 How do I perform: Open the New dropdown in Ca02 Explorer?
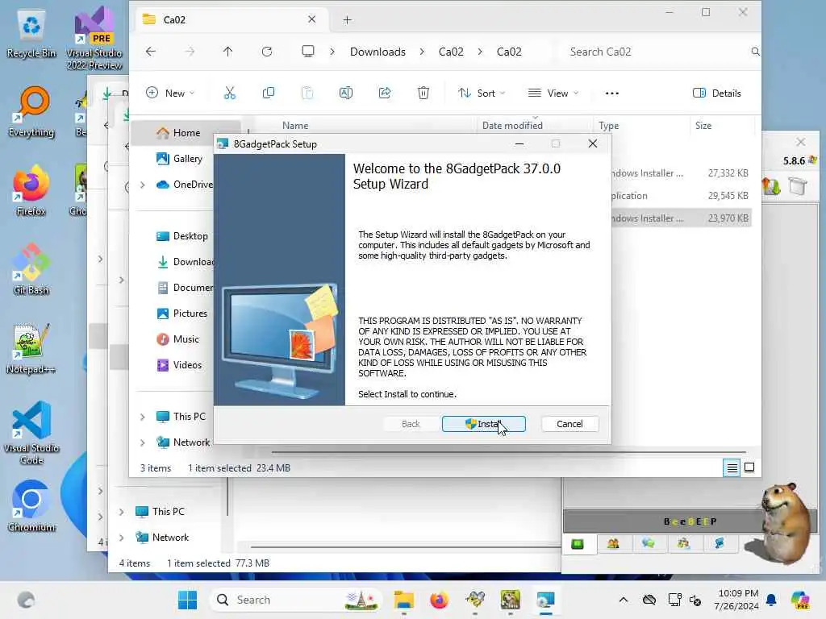point(170,93)
